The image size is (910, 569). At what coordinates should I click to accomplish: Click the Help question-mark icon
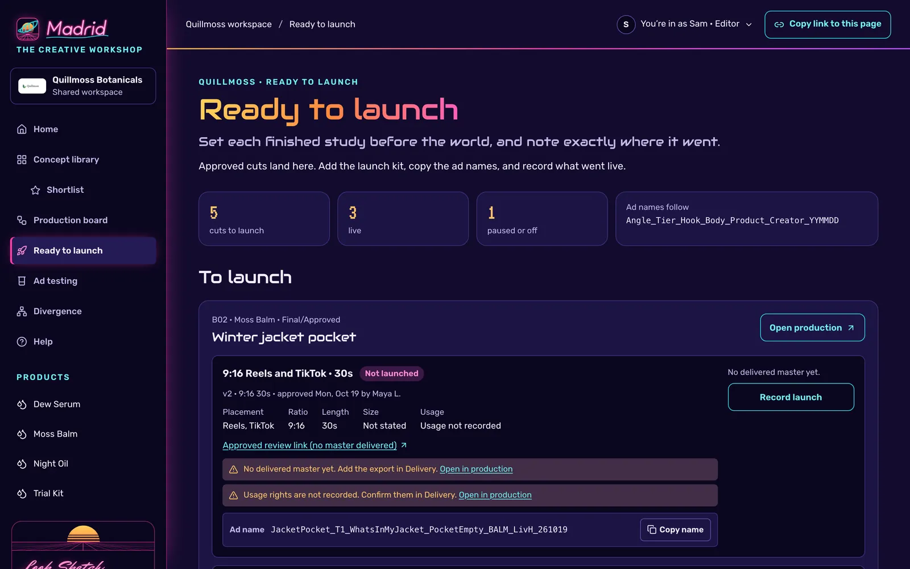point(22,341)
